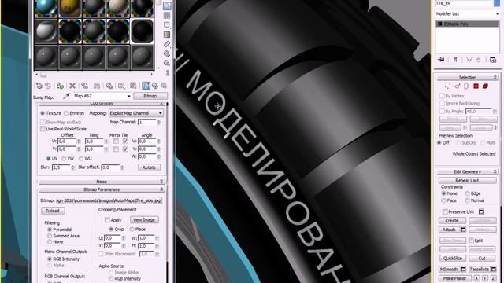Image resolution: width=504 pixels, height=283 pixels.
Task: Click Show End Result toggle under modifier stack
Action: 455,60
